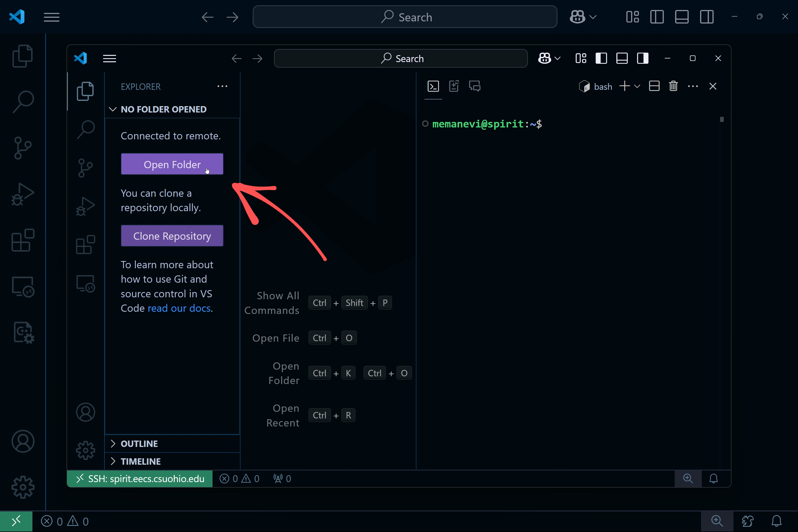Expand the TIMELINE section
Image resolution: width=798 pixels, height=532 pixels.
(x=141, y=461)
